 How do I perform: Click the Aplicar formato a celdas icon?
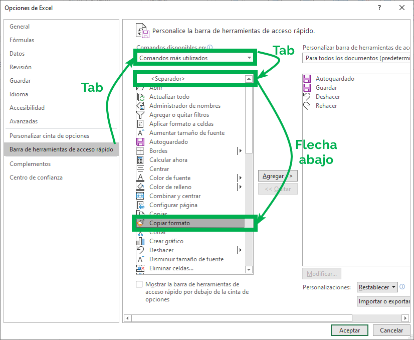(140, 124)
